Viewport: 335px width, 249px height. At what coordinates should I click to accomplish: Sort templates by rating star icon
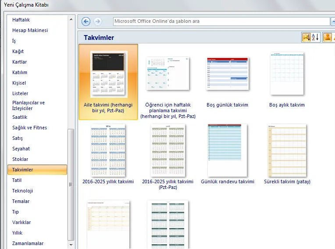(306, 38)
